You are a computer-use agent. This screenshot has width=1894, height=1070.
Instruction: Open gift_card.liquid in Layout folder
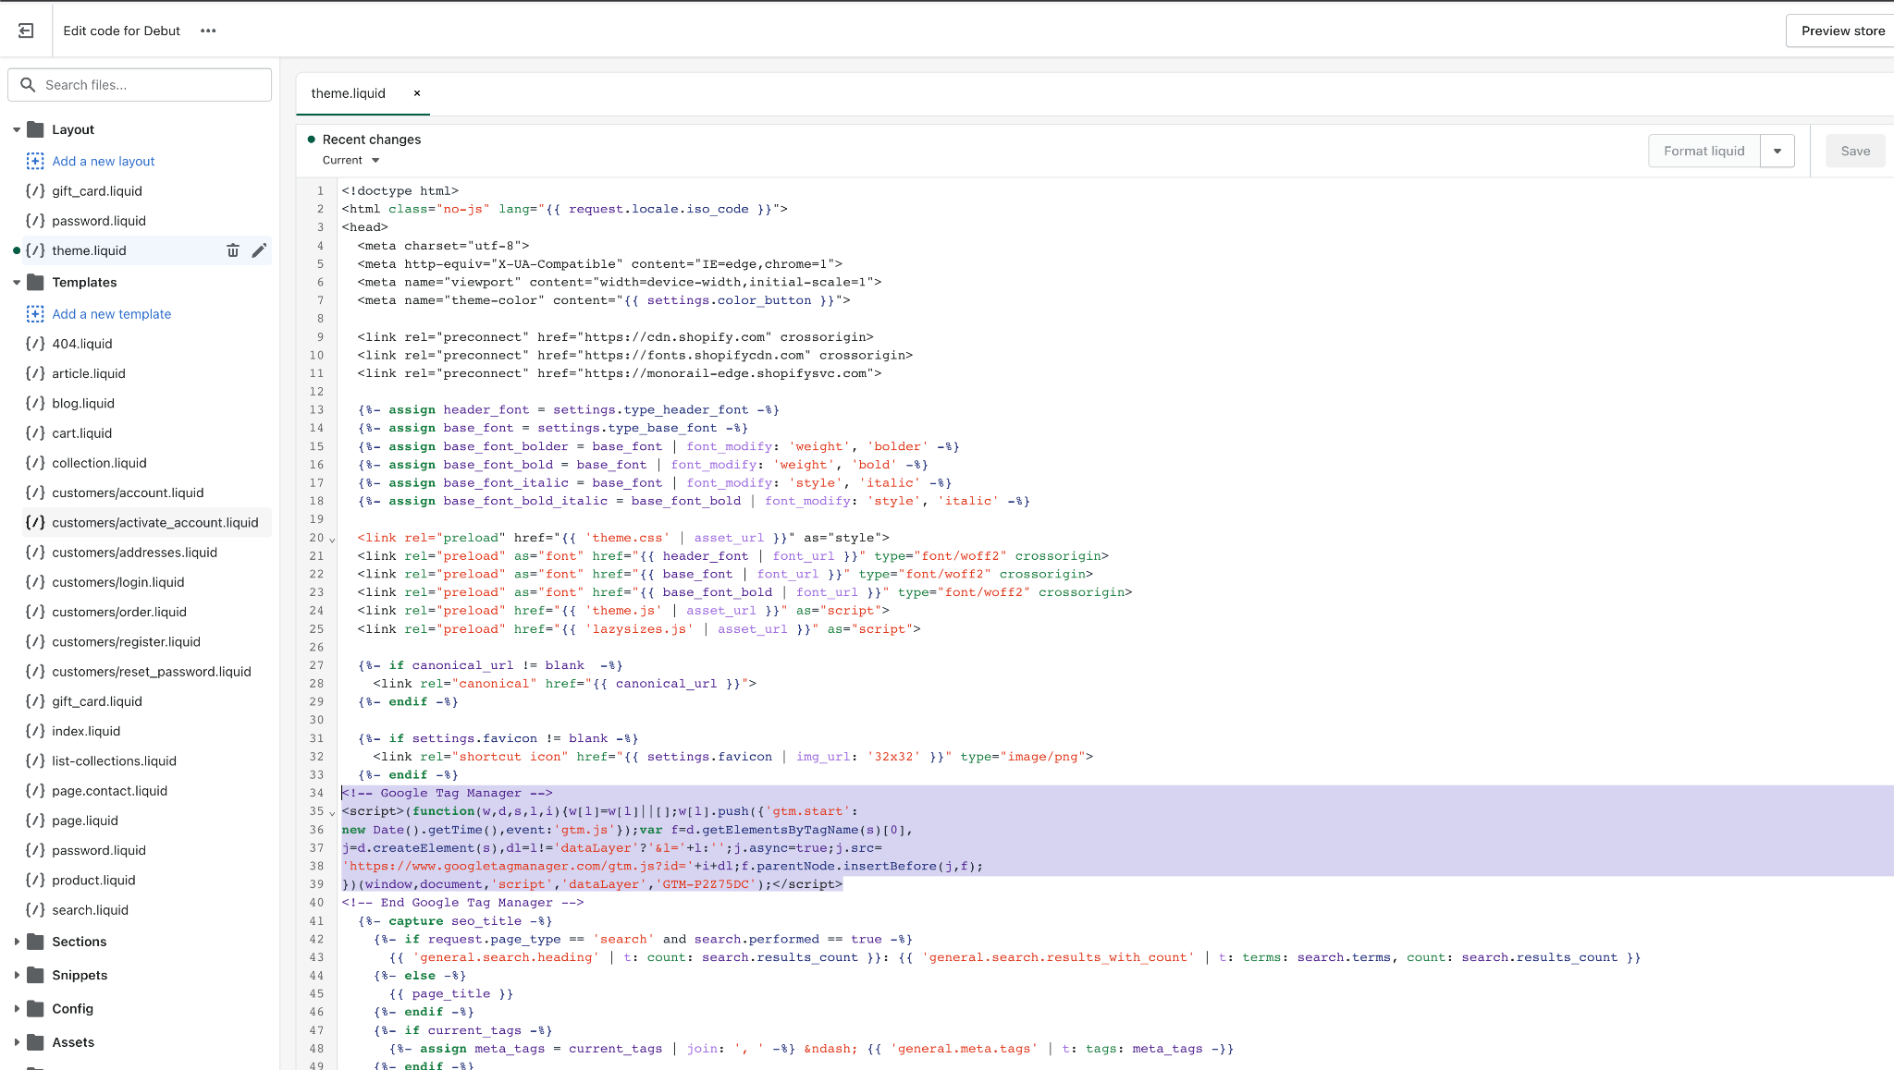pyautogui.click(x=97, y=191)
